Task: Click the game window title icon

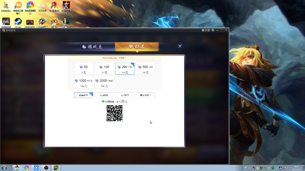Action: [x=3, y=30]
